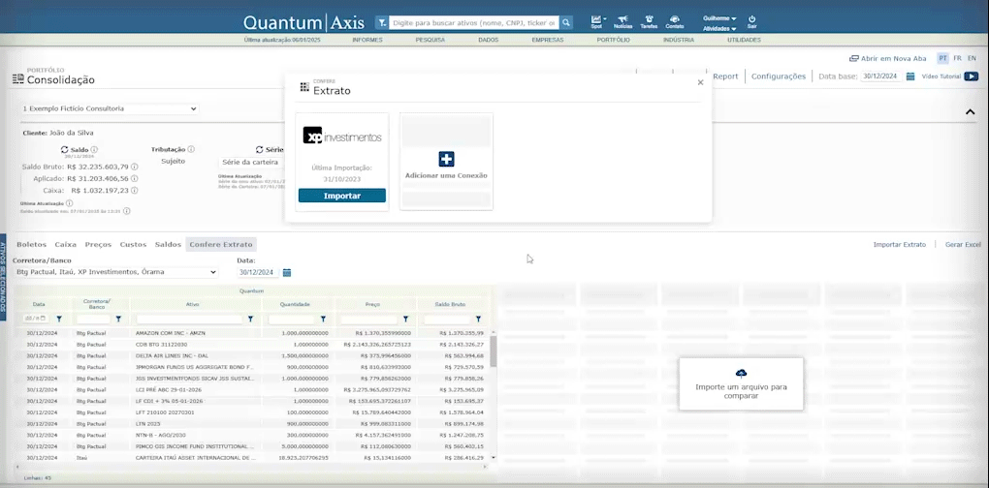The width and height of the screenshot is (989, 488).
Task: Click the Sair power icon
Action: click(x=751, y=19)
